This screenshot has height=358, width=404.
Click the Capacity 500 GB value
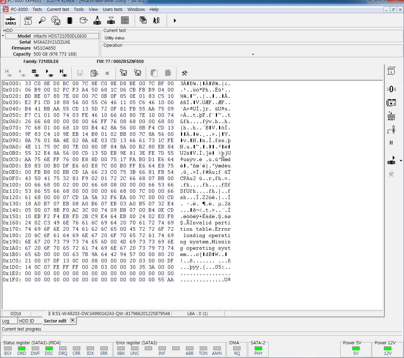coord(55,54)
